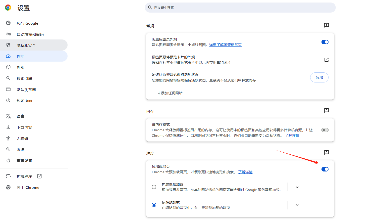The image size is (379, 220).
Task: Open 您与 Google settings page
Action: (34, 23)
